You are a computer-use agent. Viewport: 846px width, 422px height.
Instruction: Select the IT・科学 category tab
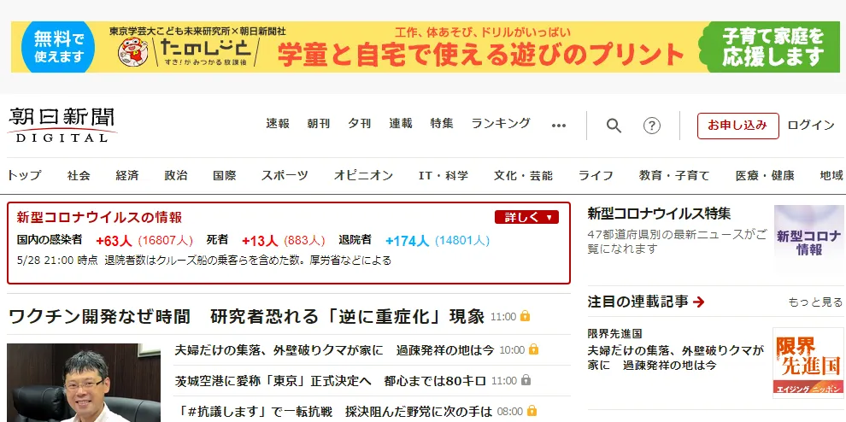click(443, 175)
